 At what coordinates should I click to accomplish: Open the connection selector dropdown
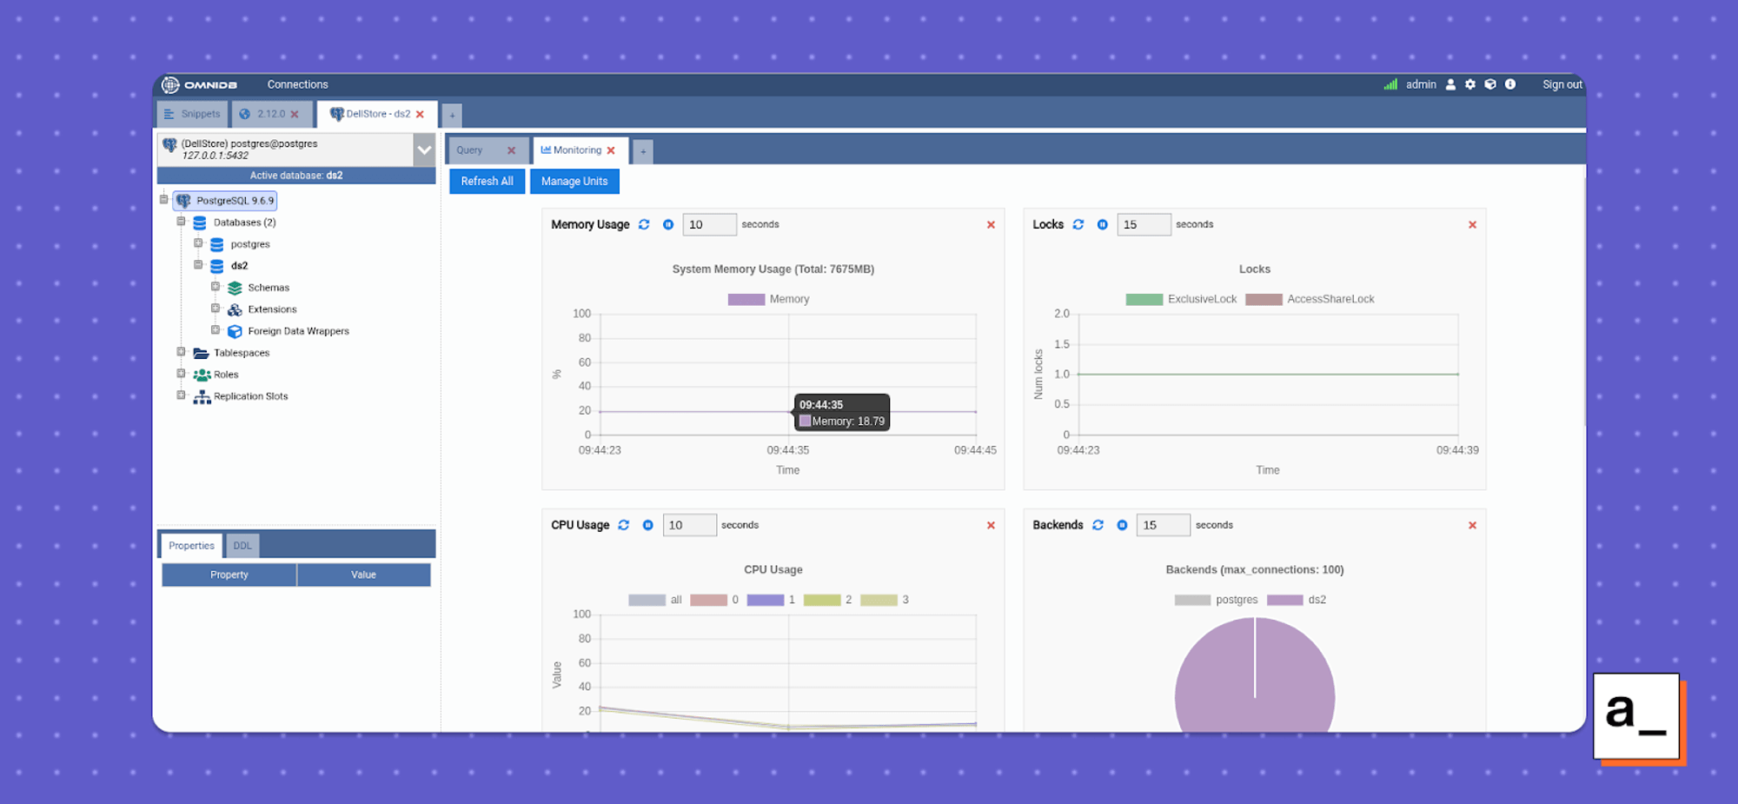pos(423,149)
